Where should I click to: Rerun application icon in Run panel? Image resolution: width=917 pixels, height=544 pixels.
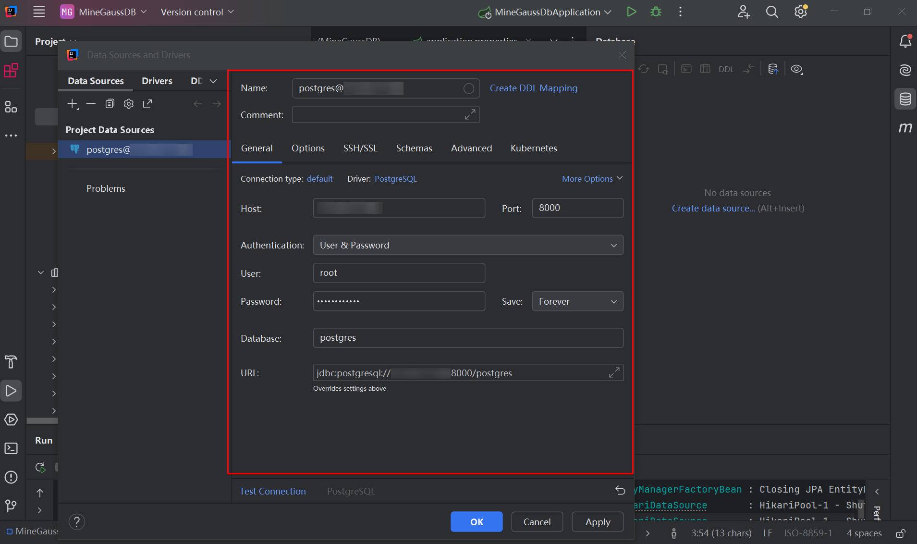(40, 468)
